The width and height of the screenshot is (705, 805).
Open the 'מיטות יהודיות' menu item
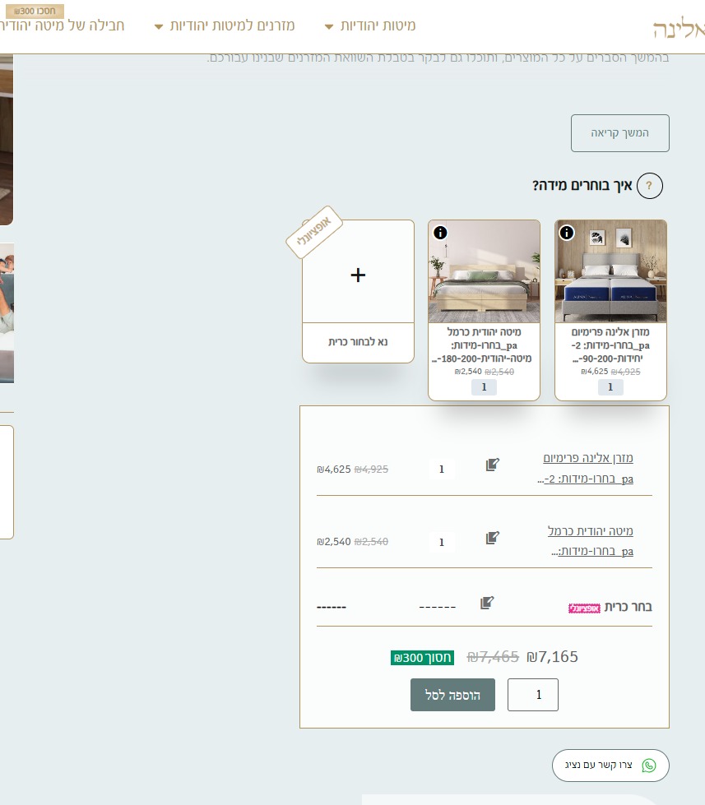coord(378,25)
